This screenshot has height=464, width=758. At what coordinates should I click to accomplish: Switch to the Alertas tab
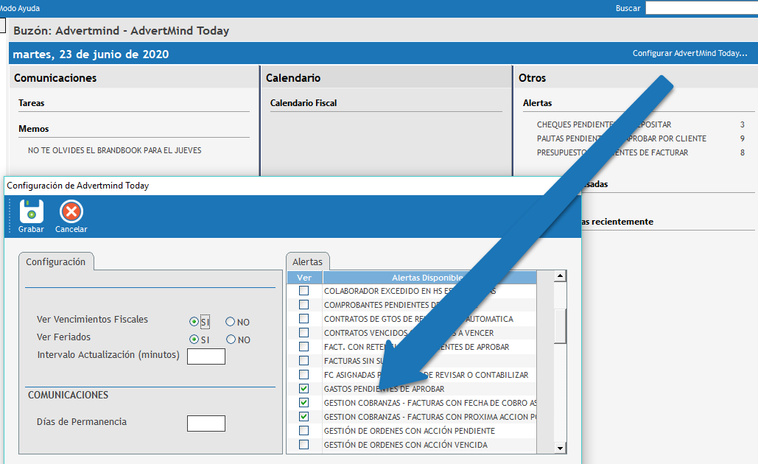pos(307,261)
